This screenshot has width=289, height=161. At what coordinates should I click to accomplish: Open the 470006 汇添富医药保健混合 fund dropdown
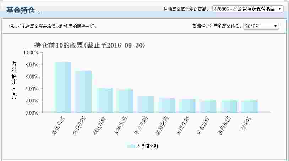coord(247,9)
